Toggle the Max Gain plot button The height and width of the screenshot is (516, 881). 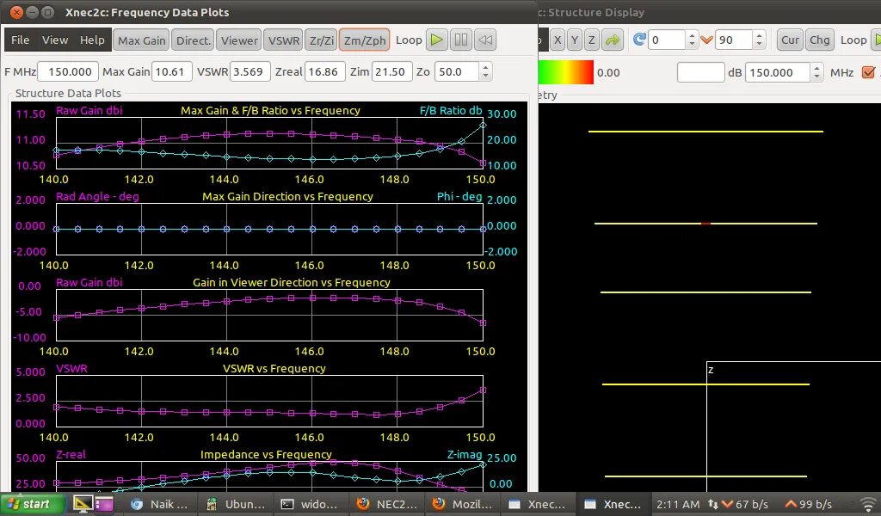pos(141,40)
